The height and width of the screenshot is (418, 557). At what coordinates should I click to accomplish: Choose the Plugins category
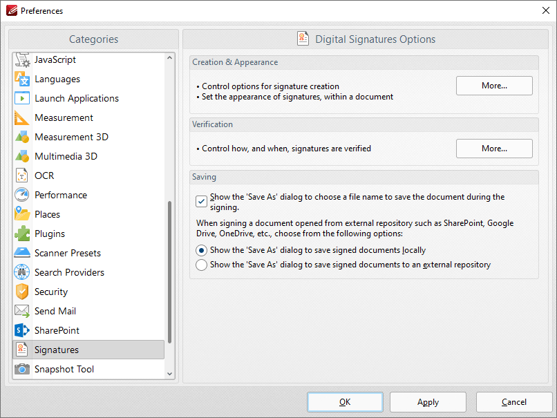coord(88,234)
